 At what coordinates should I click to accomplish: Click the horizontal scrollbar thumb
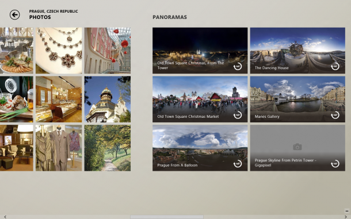coord(167,217)
